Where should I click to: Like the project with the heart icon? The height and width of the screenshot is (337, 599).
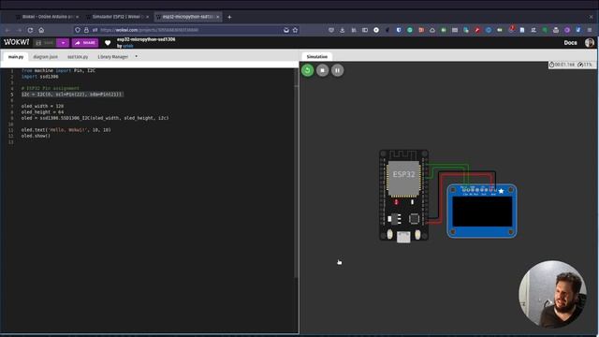108,43
